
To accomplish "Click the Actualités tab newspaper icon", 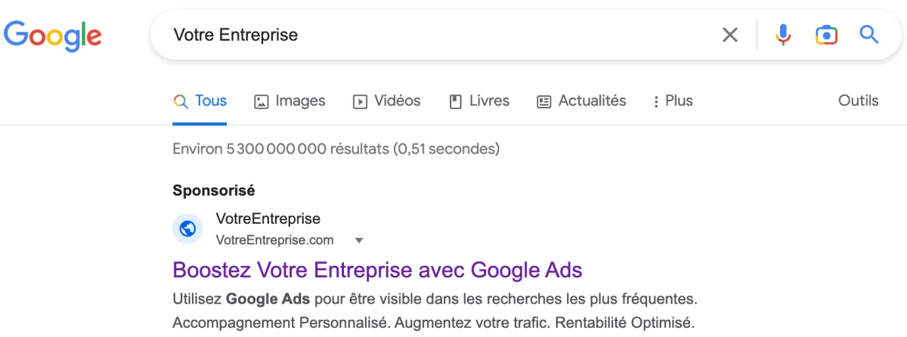I will click(544, 101).
